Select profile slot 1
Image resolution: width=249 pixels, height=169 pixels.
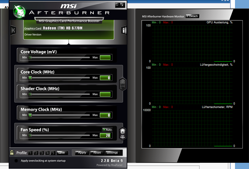tap(30, 153)
